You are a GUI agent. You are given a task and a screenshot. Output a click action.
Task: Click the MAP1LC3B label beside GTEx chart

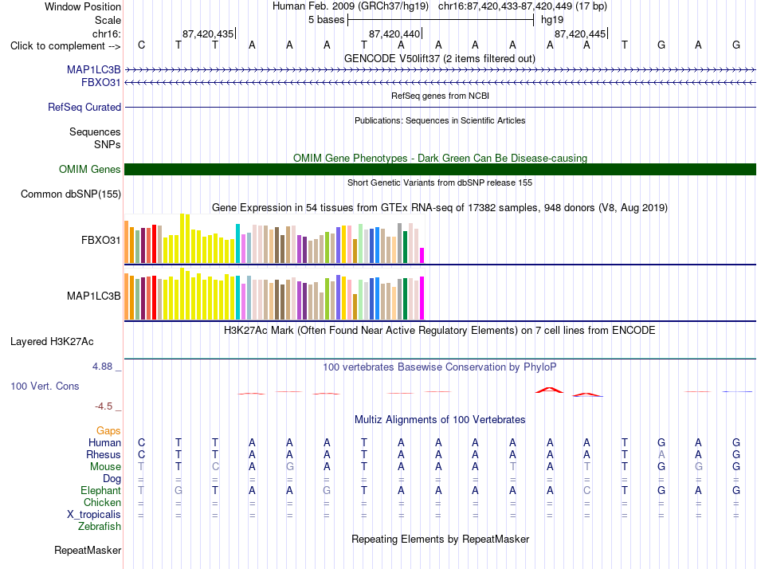click(x=94, y=296)
